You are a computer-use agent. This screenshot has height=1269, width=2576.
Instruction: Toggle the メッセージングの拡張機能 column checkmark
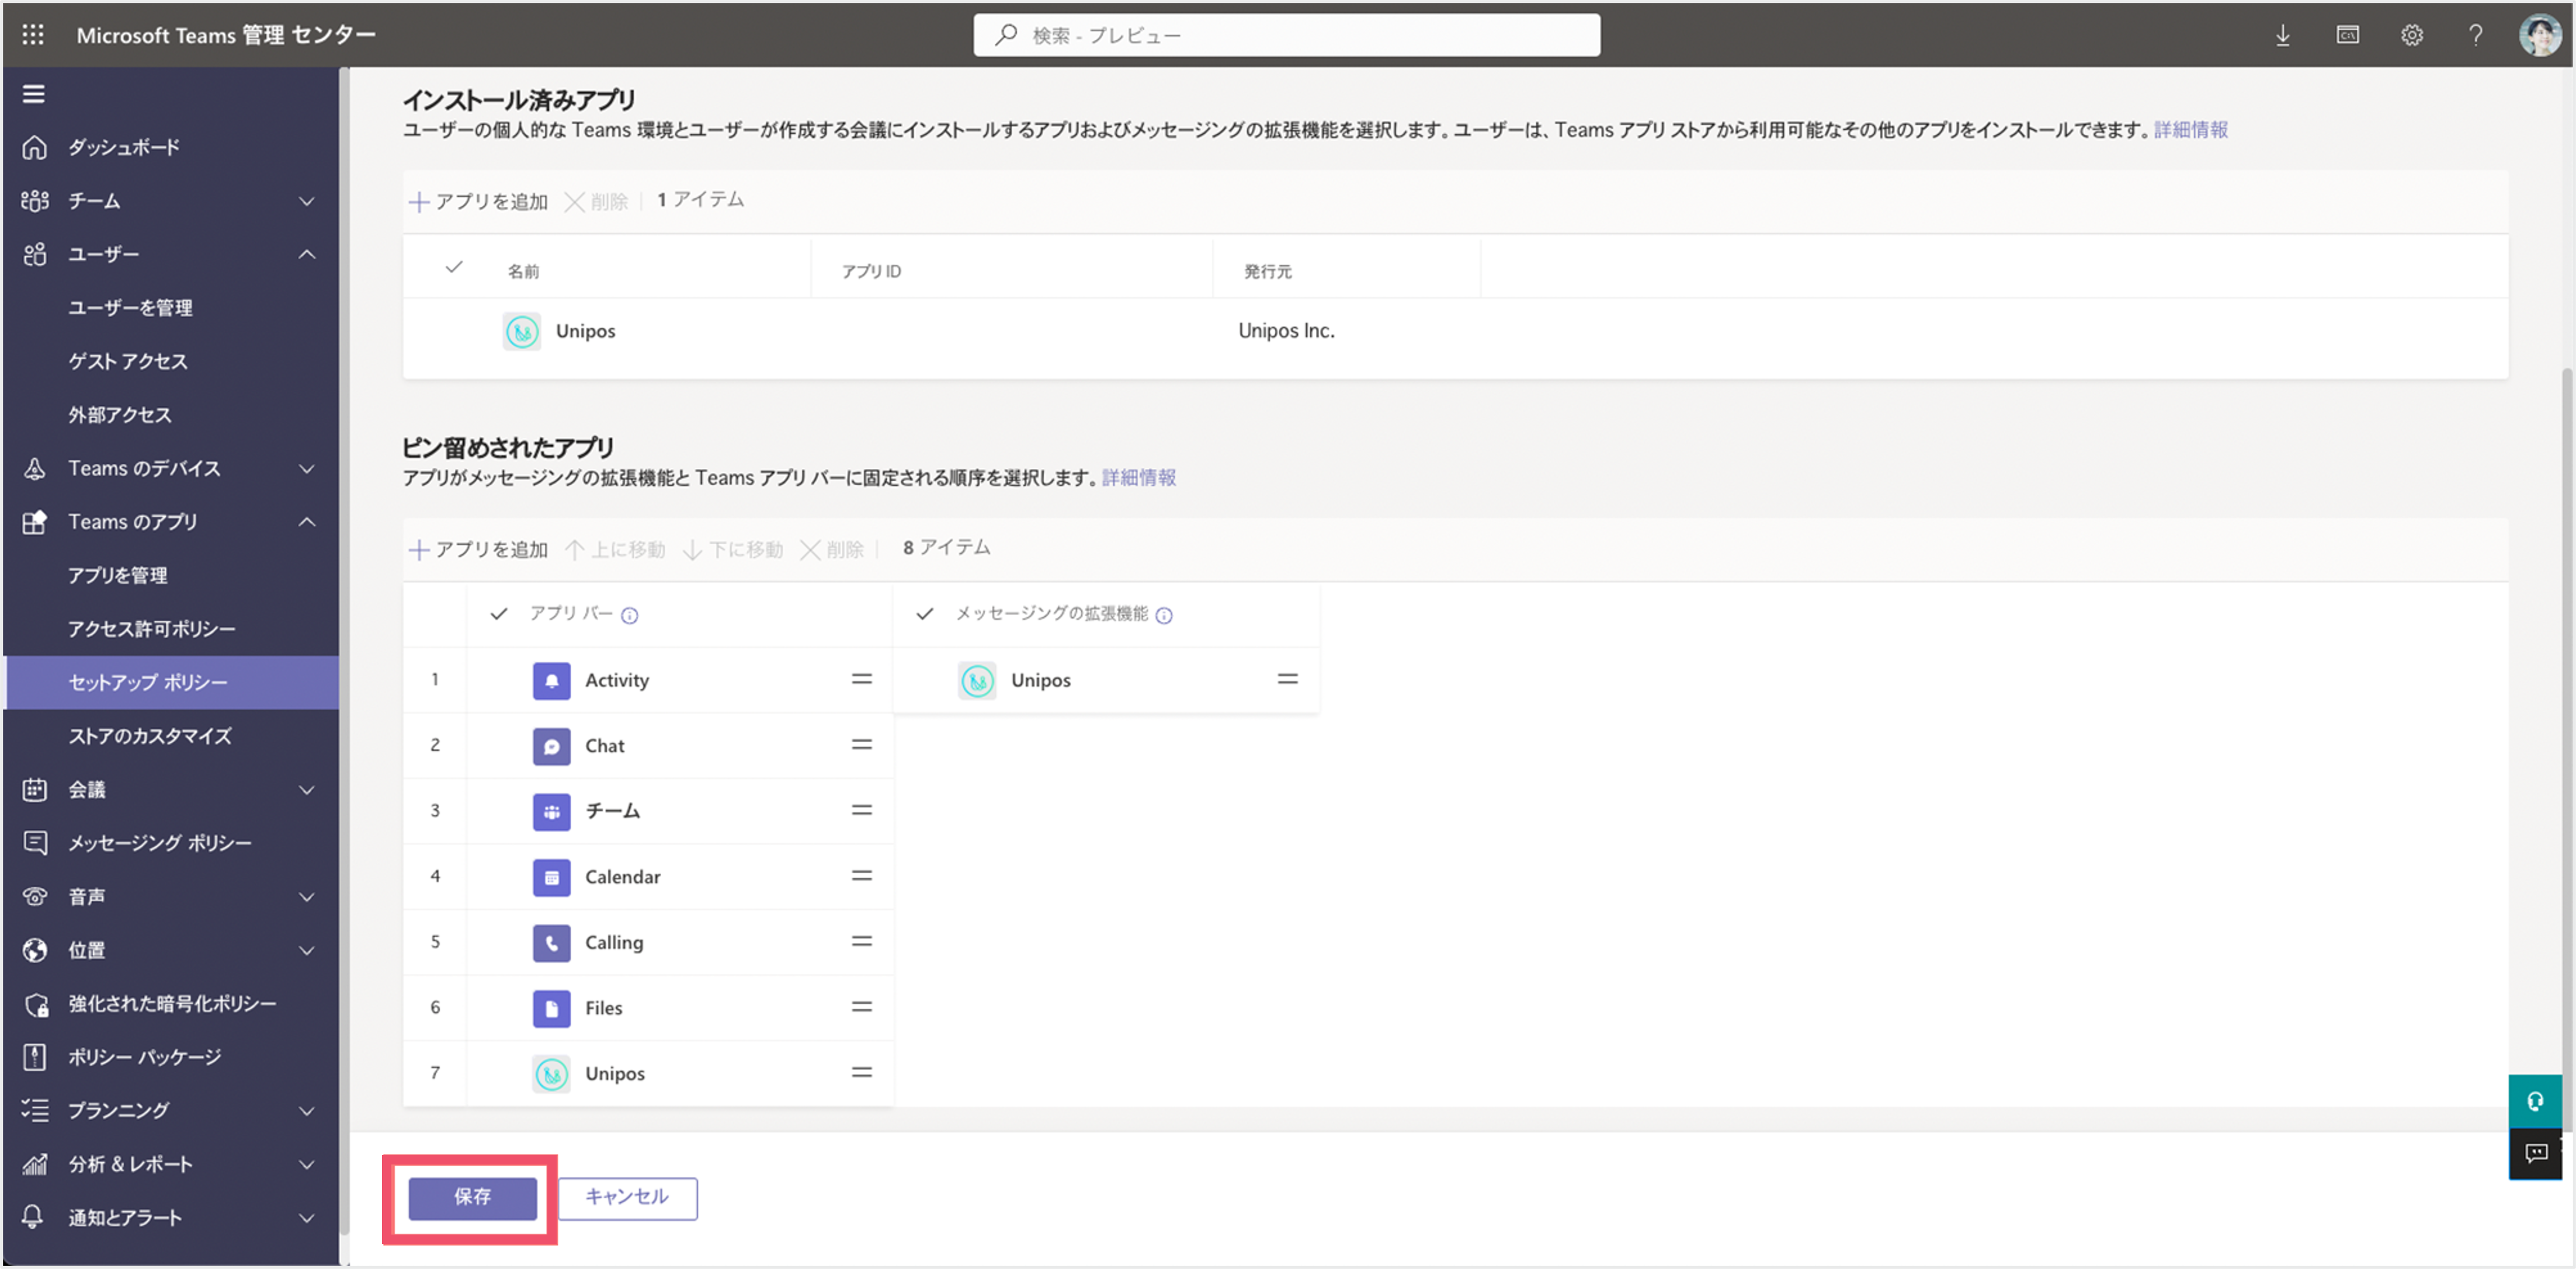(925, 613)
